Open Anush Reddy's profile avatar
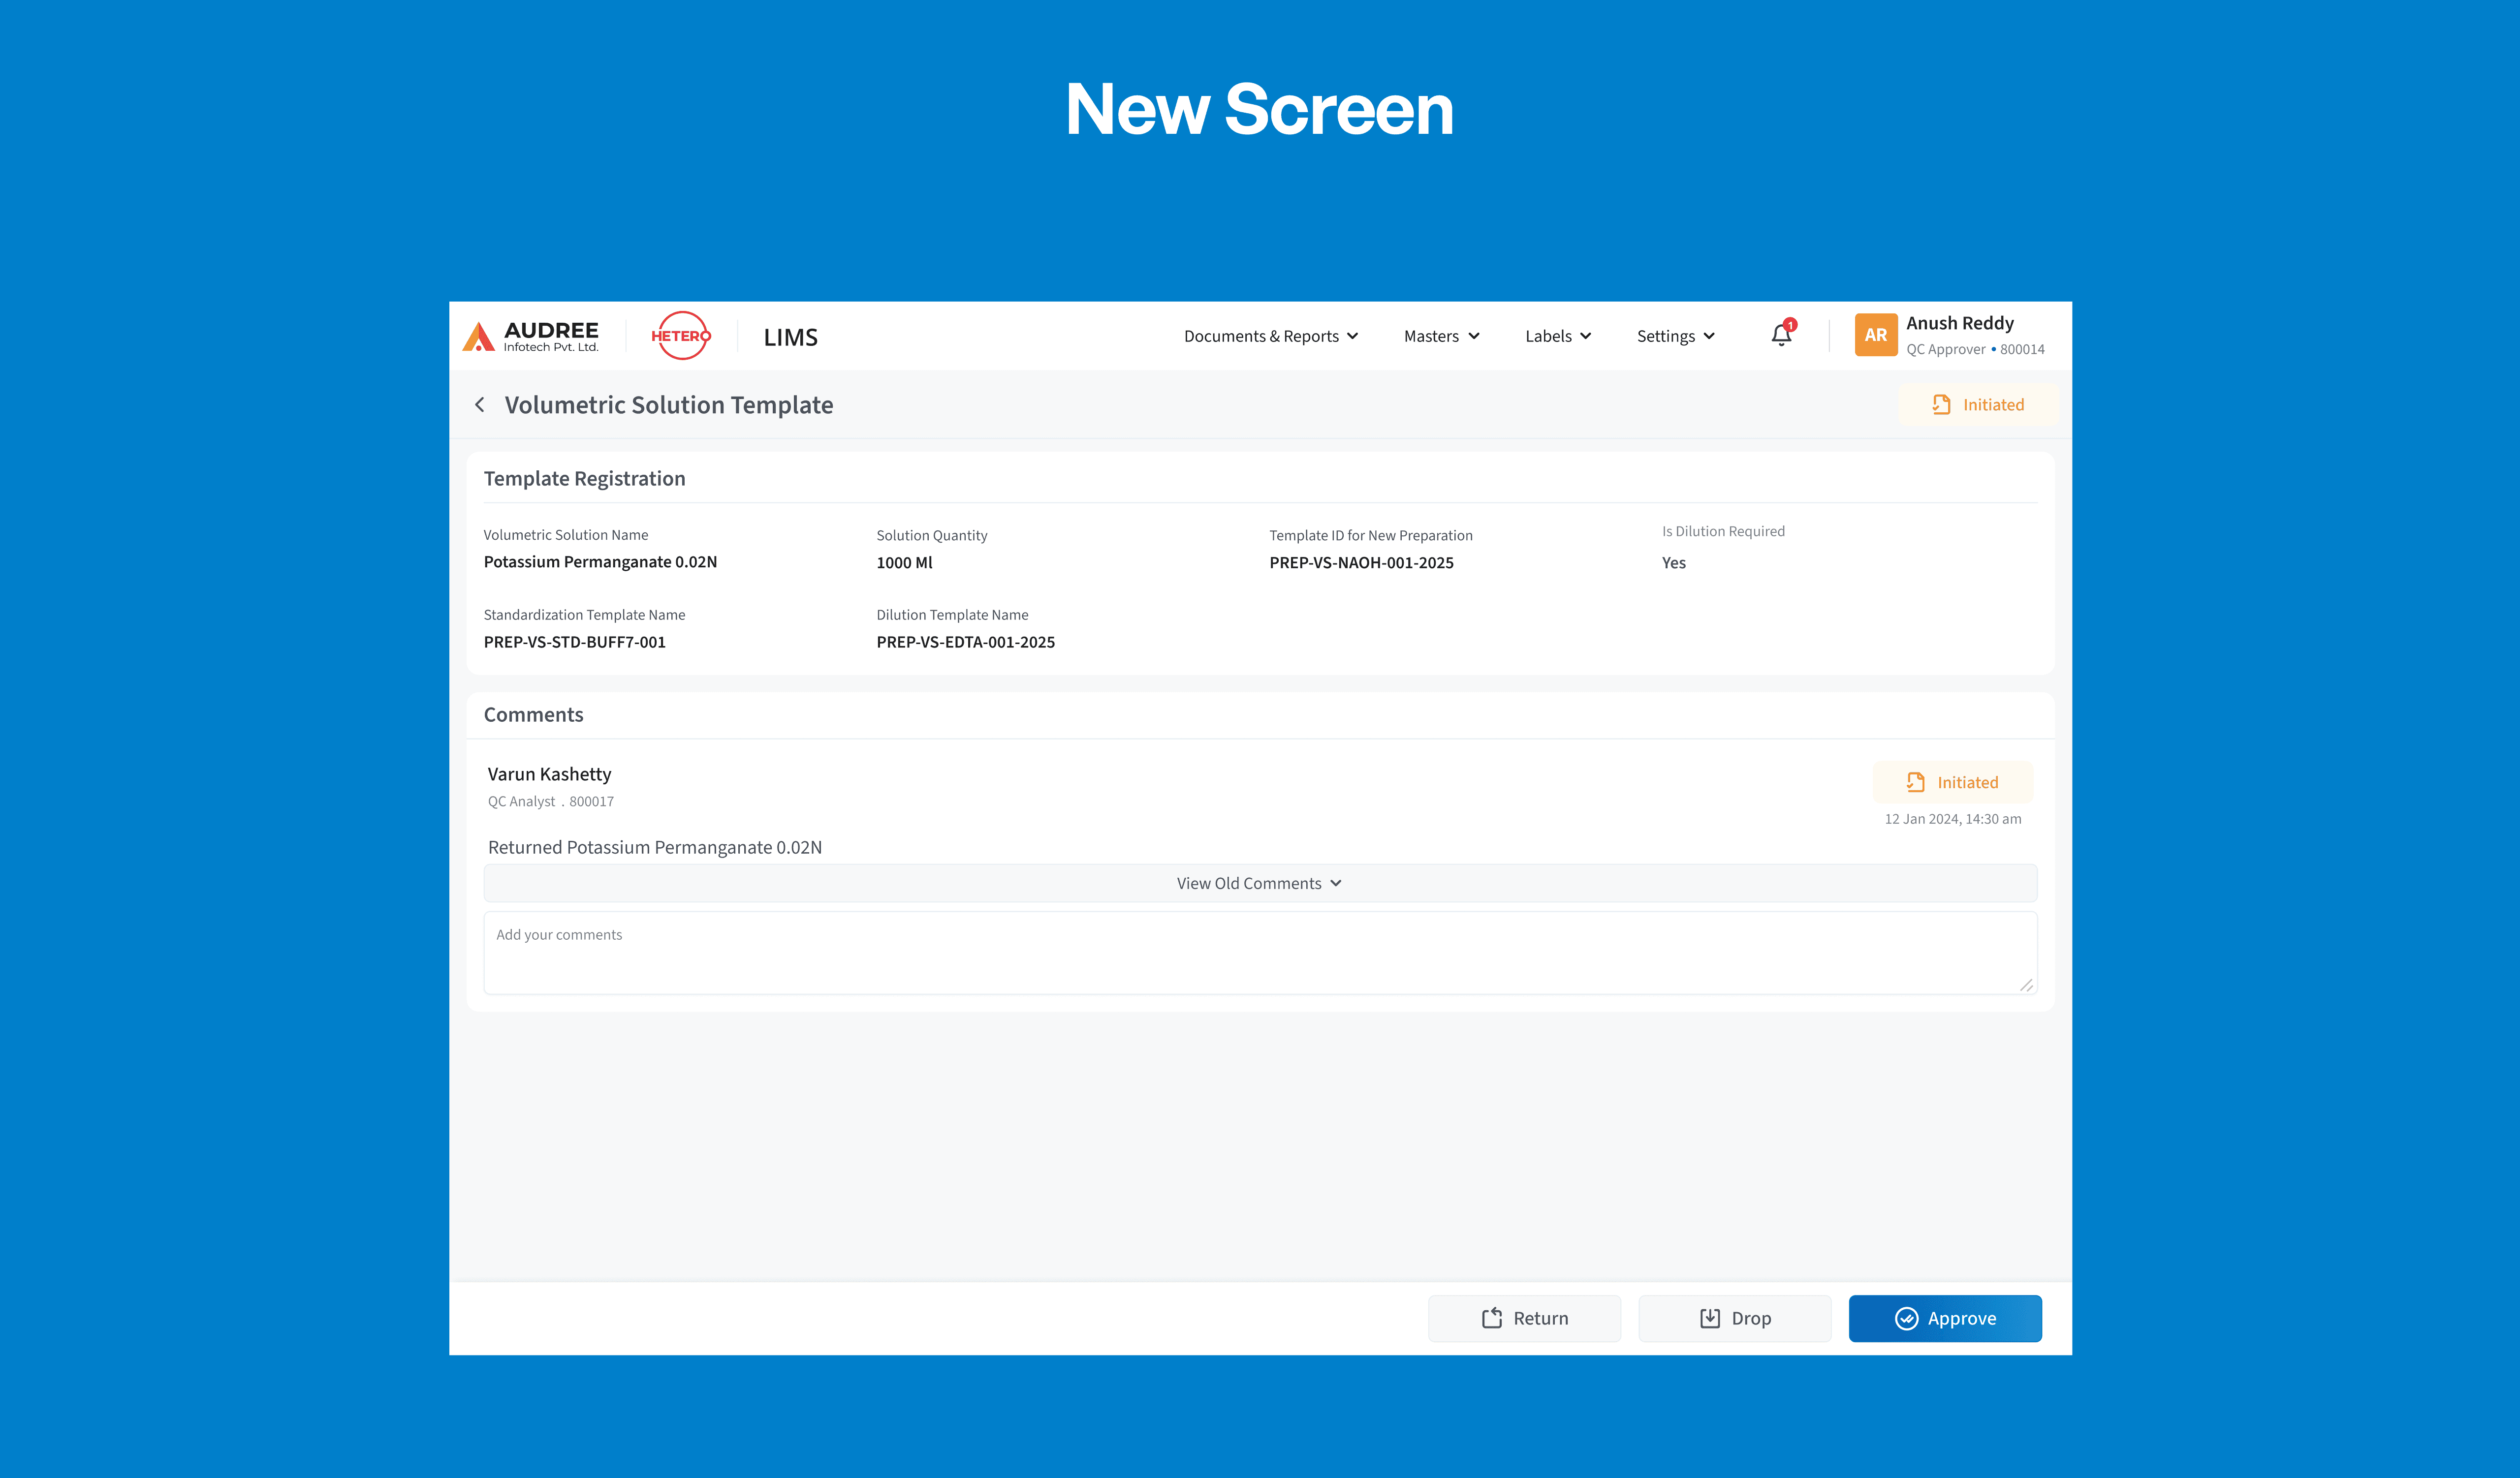The height and width of the screenshot is (1478, 2520). 1875,335
